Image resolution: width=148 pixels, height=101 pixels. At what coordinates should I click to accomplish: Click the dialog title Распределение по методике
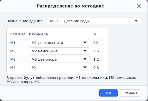[70, 6]
